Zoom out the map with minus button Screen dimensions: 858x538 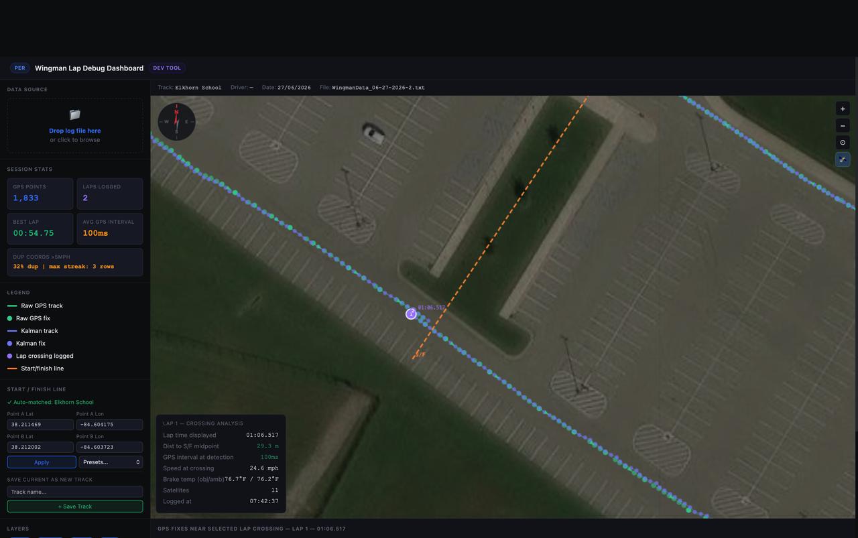pos(843,125)
